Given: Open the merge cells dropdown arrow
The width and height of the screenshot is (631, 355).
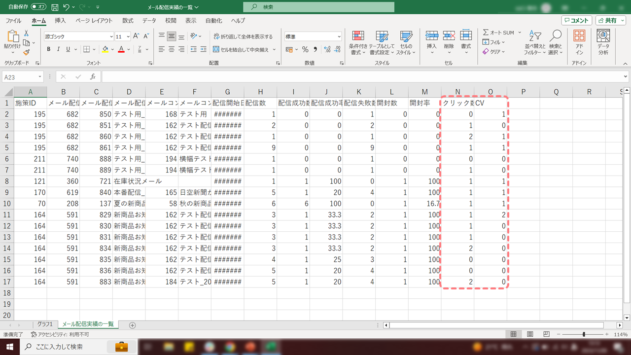Looking at the screenshot, I should pos(274,49).
